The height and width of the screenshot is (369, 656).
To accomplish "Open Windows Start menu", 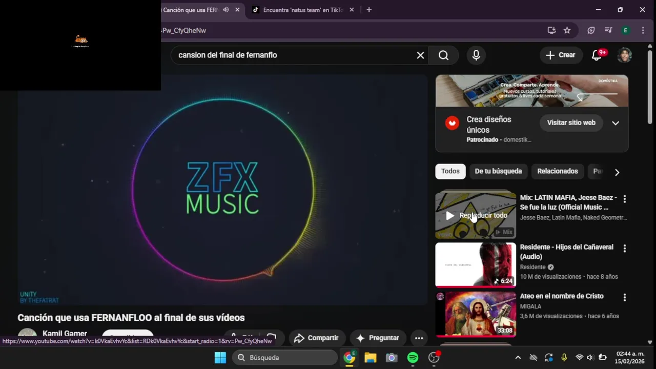I will point(220,357).
